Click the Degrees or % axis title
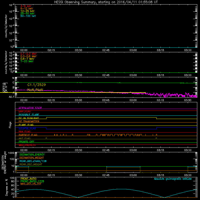Viewport: 200px width, 200px height. 6,187
